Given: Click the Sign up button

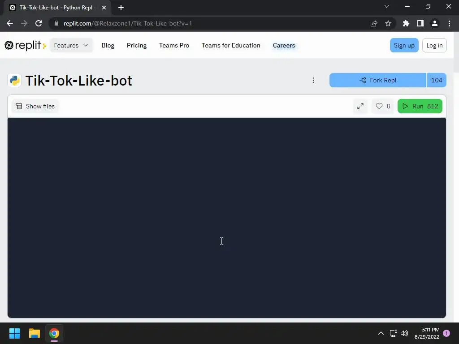Looking at the screenshot, I should point(404,45).
